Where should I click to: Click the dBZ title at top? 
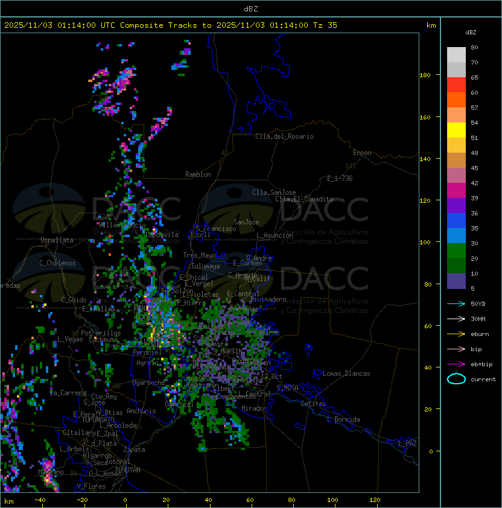tap(251, 9)
